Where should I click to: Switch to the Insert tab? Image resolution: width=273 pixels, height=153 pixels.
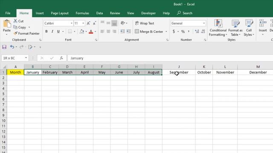click(x=40, y=13)
